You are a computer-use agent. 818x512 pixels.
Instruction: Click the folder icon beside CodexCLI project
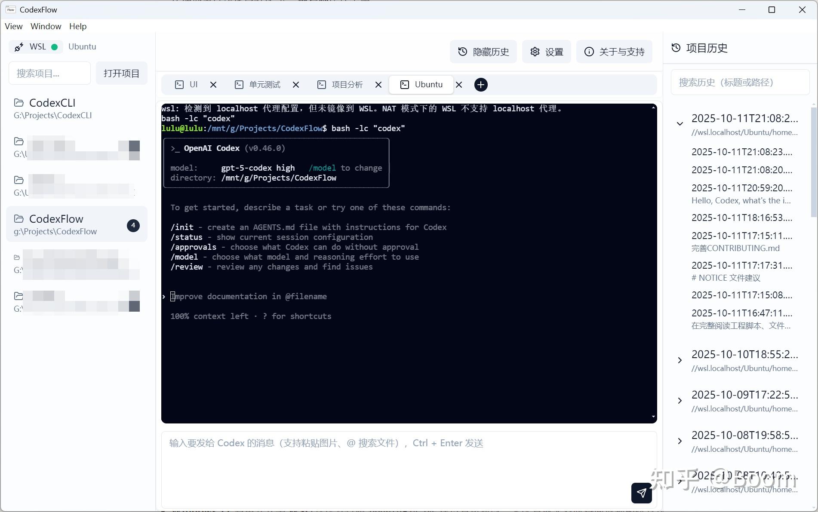[18, 103]
